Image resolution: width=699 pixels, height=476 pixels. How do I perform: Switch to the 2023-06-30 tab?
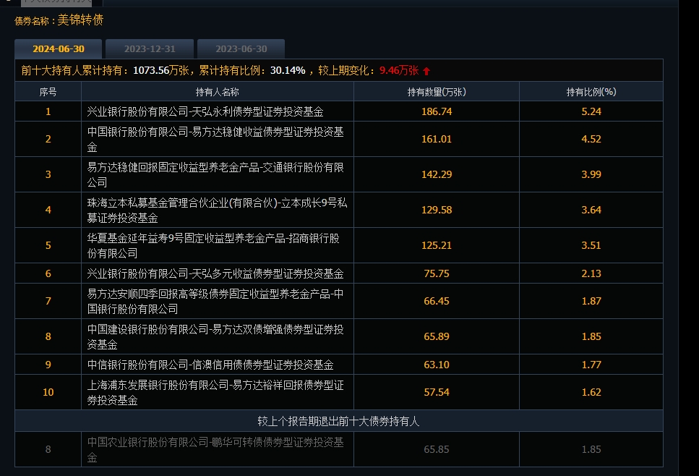[x=241, y=48]
